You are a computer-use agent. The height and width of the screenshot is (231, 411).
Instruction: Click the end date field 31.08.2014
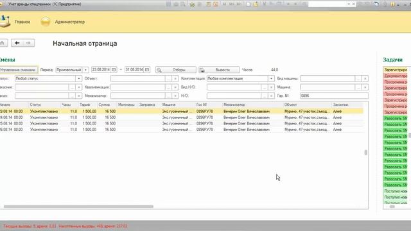pos(134,70)
